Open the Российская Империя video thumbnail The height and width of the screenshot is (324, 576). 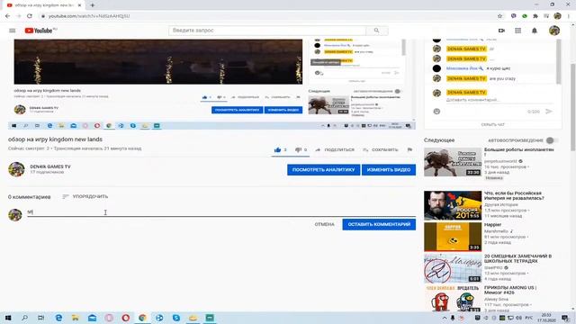pyautogui.click(x=453, y=205)
